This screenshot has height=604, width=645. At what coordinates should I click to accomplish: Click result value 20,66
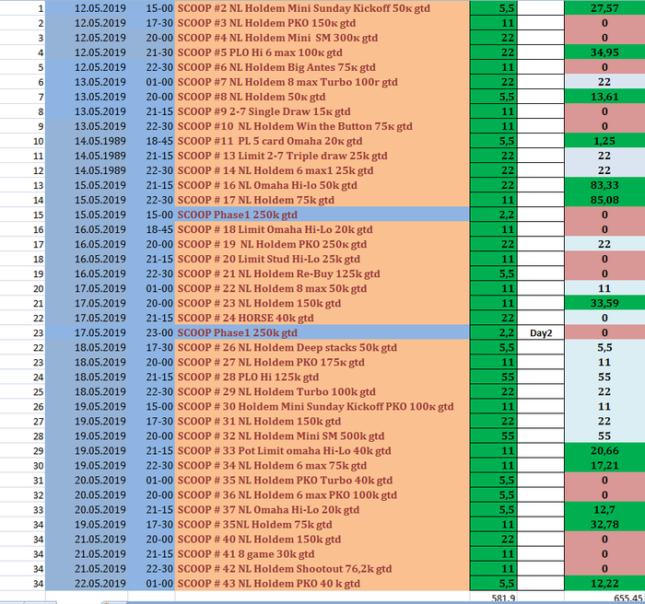(604, 451)
